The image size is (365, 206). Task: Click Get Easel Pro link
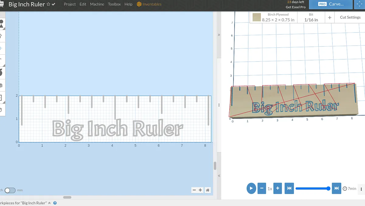(x=296, y=7)
